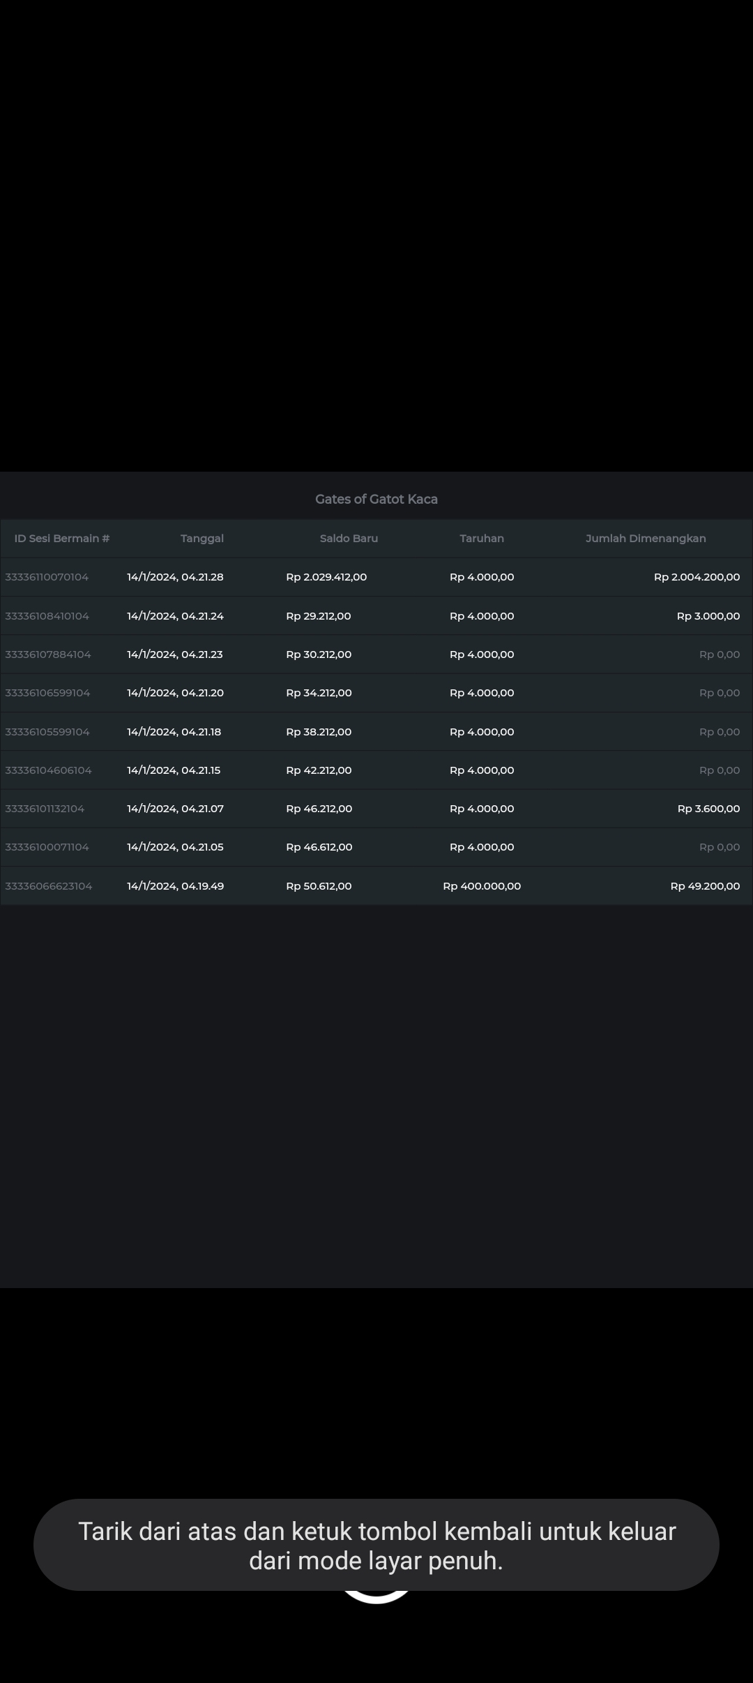Viewport: 753px width, 1683px height.
Task: Tap the Rp 49.200,00 win amount
Action: click(x=705, y=886)
